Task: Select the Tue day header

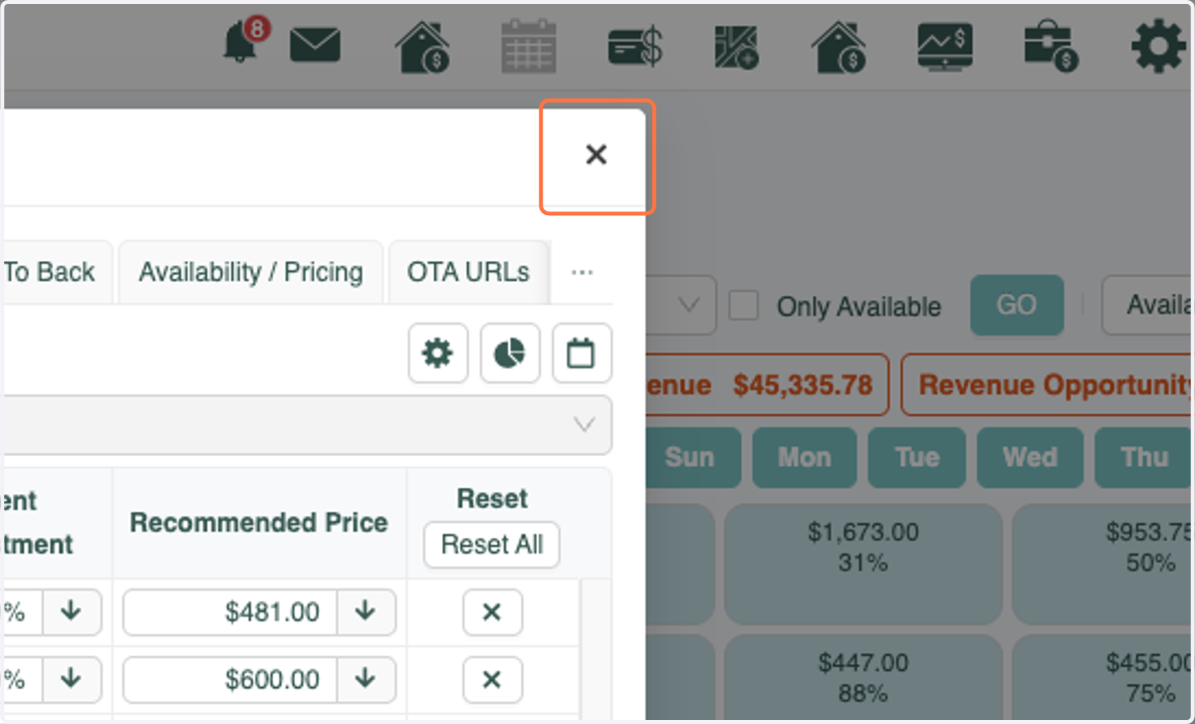Action: click(x=917, y=457)
